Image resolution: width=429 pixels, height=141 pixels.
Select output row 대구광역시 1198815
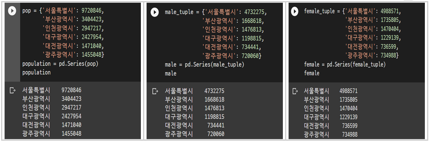pyautogui.click(x=195, y=117)
